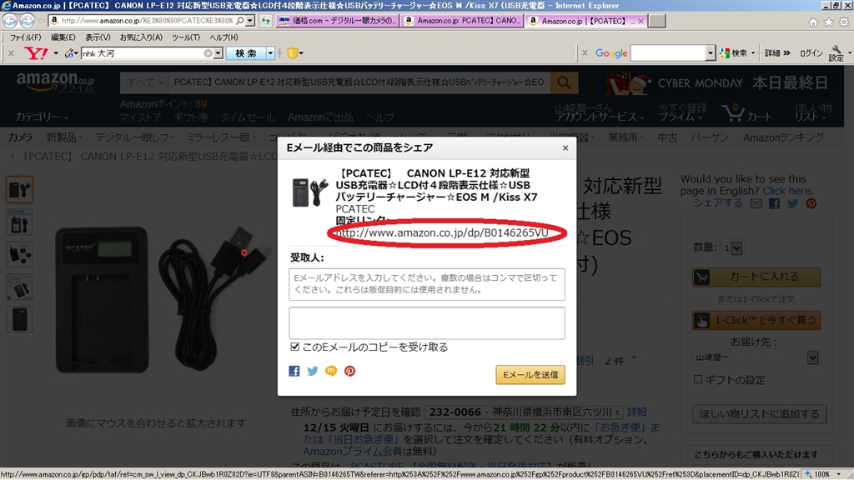Select the first product thumbnail on left
This screenshot has height=480, width=854.
(20, 189)
